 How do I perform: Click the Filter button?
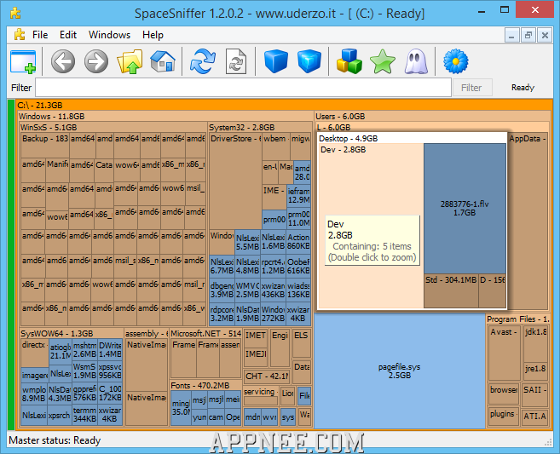472,88
